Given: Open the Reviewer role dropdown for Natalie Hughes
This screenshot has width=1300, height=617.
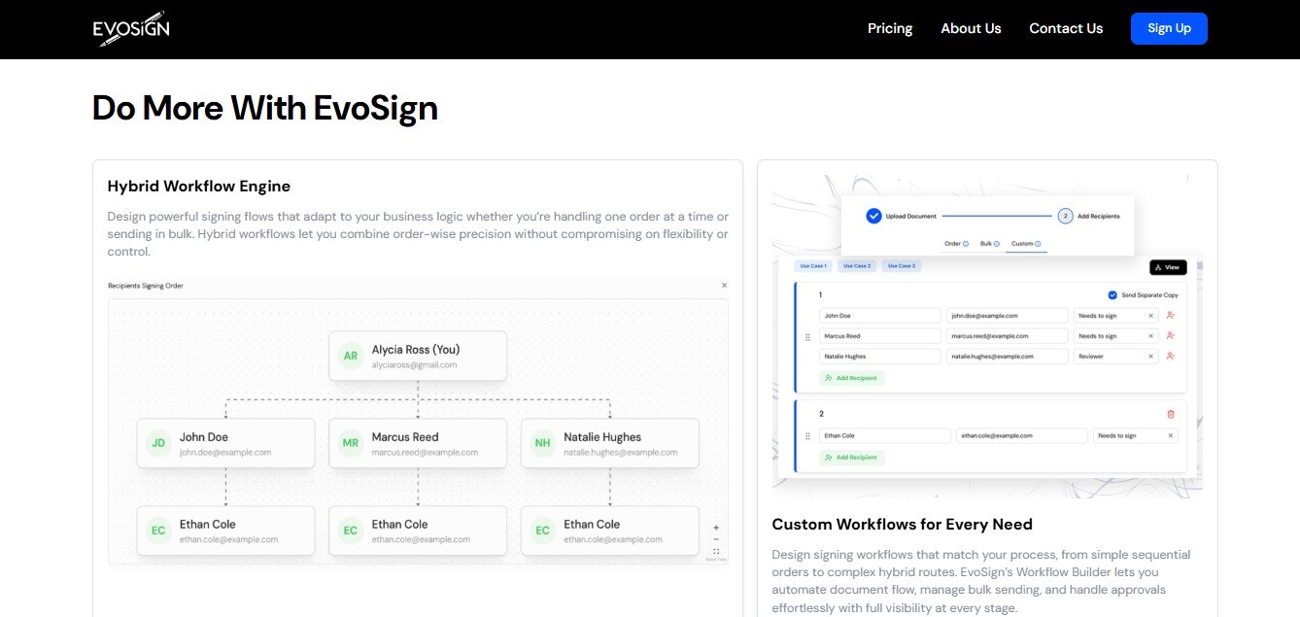Looking at the screenshot, I should [x=1115, y=357].
